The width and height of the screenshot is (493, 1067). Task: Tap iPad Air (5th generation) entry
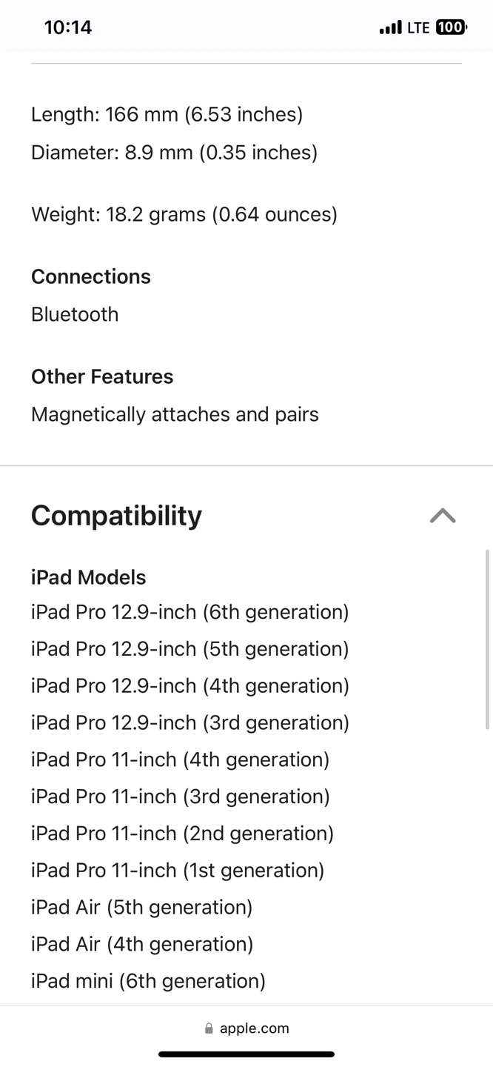(141, 907)
